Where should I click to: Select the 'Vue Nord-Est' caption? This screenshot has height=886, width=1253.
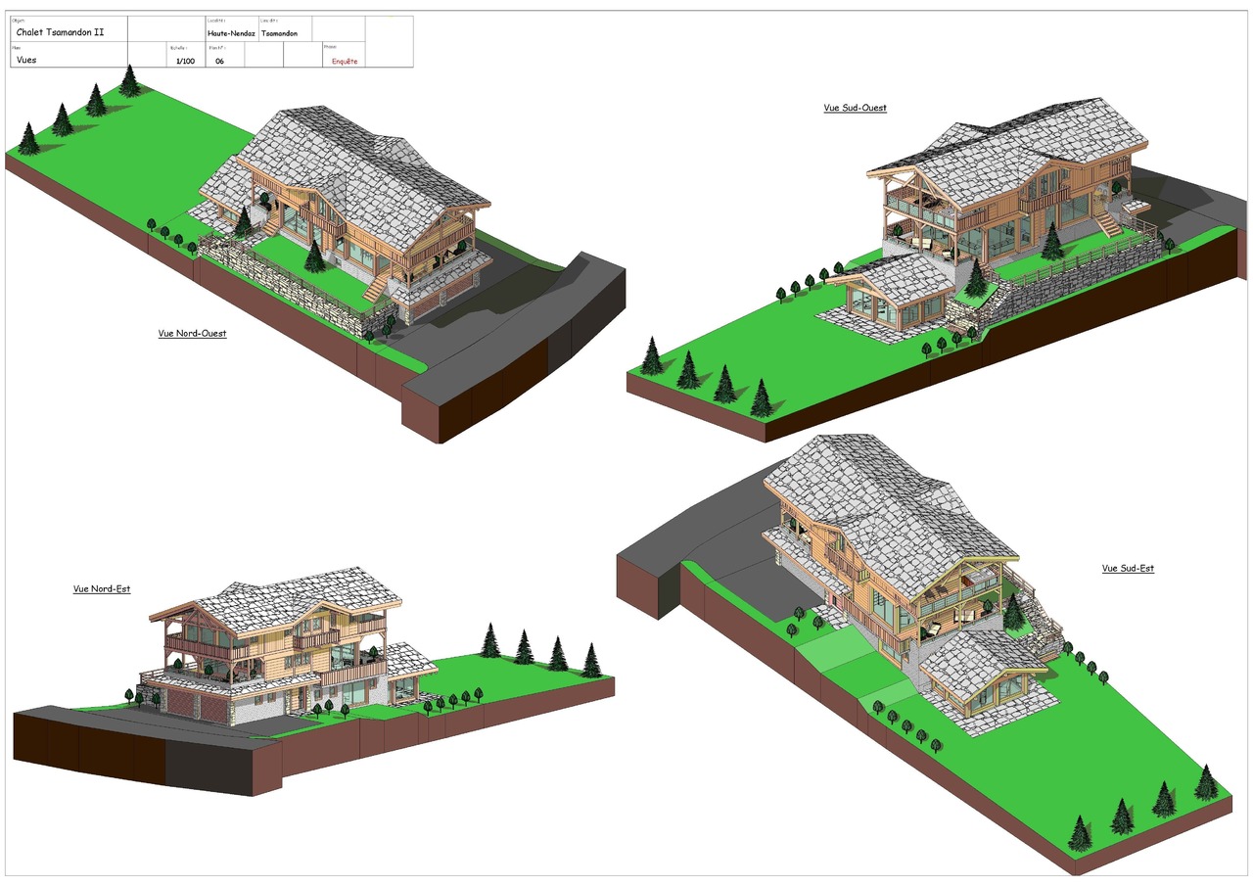coord(102,589)
